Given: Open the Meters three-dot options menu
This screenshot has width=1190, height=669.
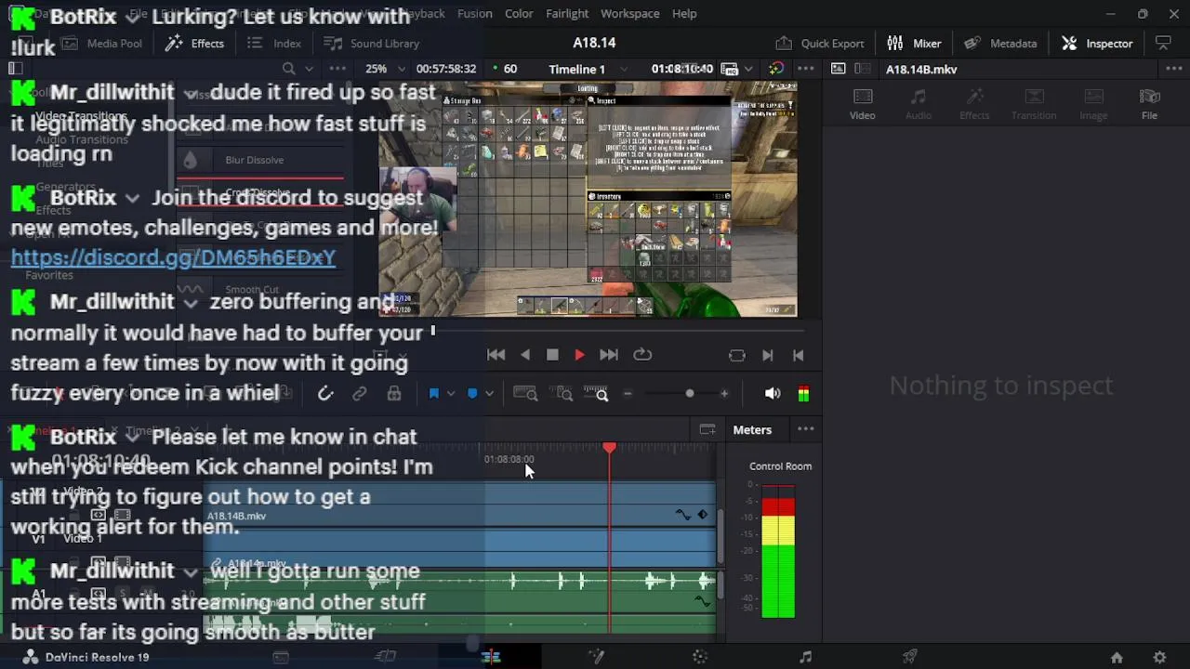Looking at the screenshot, I should coord(805,429).
